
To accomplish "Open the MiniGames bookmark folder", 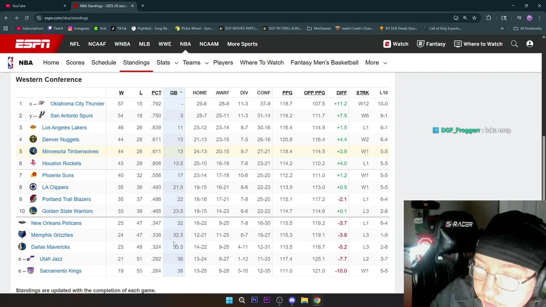I will pos(319,29).
